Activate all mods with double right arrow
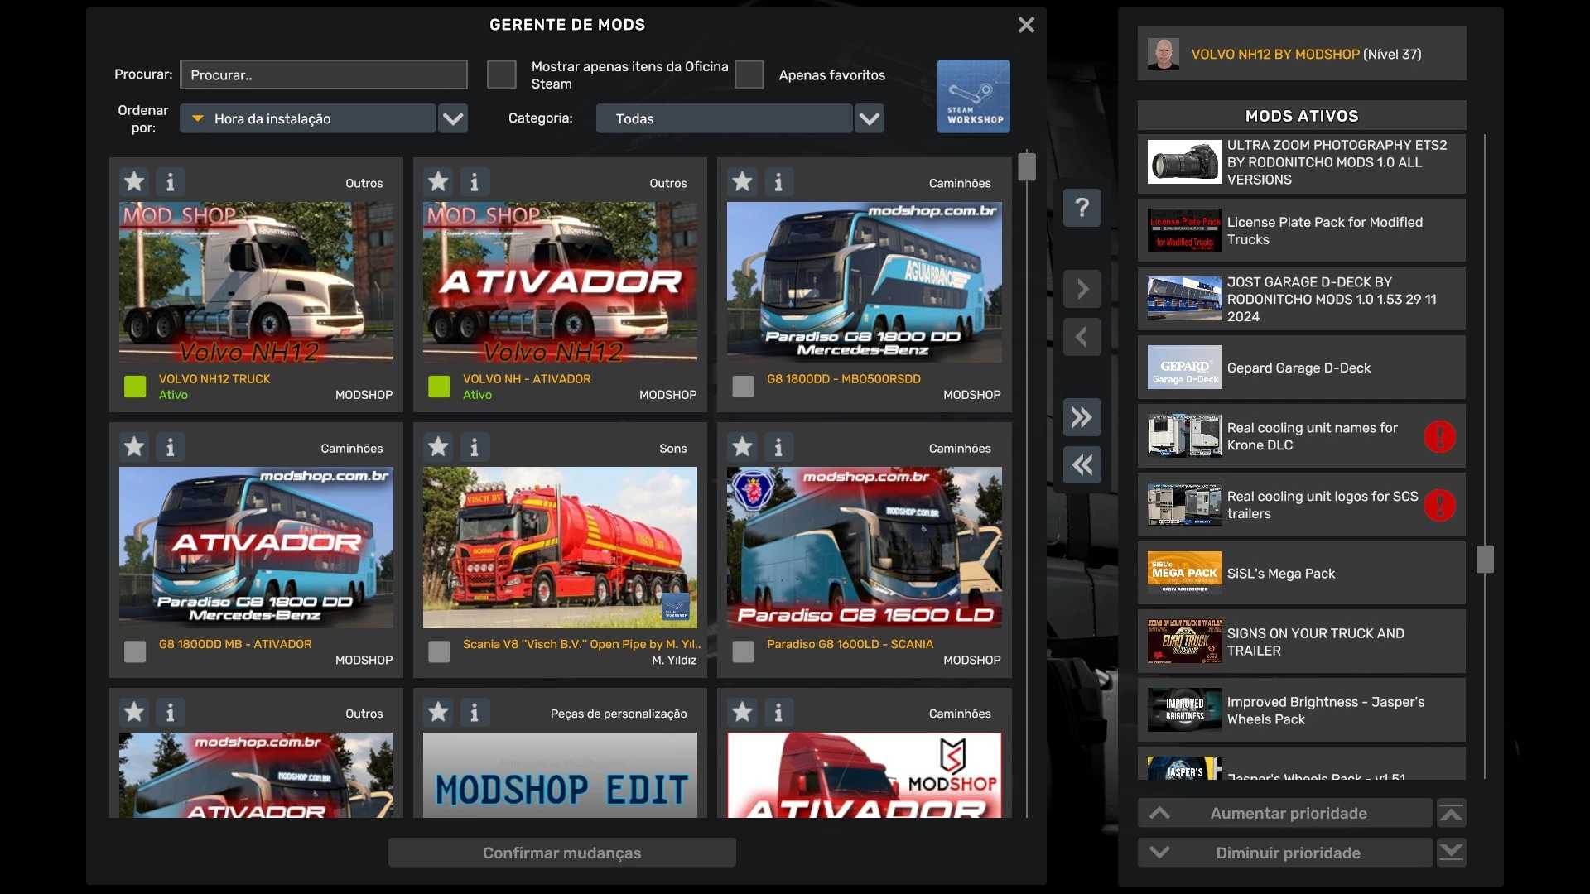This screenshot has width=1590, height=894. [x=1082, y=416]
